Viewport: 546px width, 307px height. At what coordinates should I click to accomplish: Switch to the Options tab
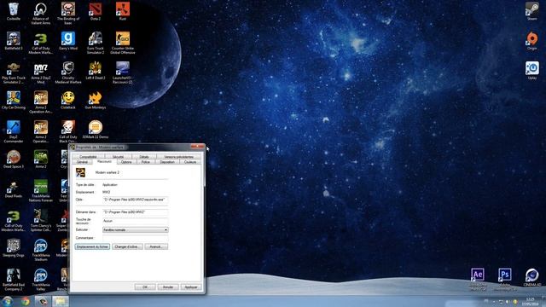coord(126,162)
